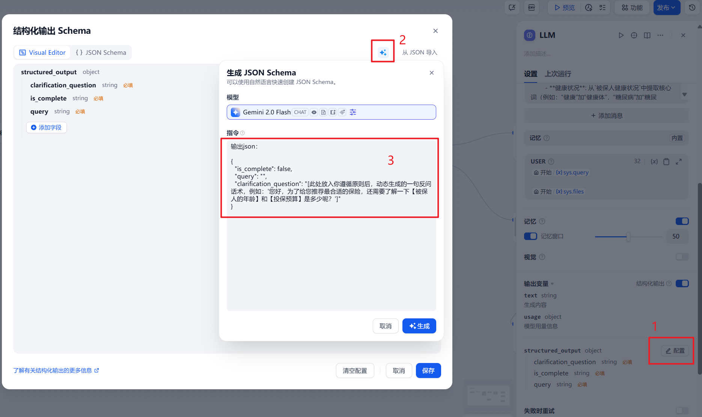
Task: Click 添加消息 add message button
Action: tap(606, 115)
